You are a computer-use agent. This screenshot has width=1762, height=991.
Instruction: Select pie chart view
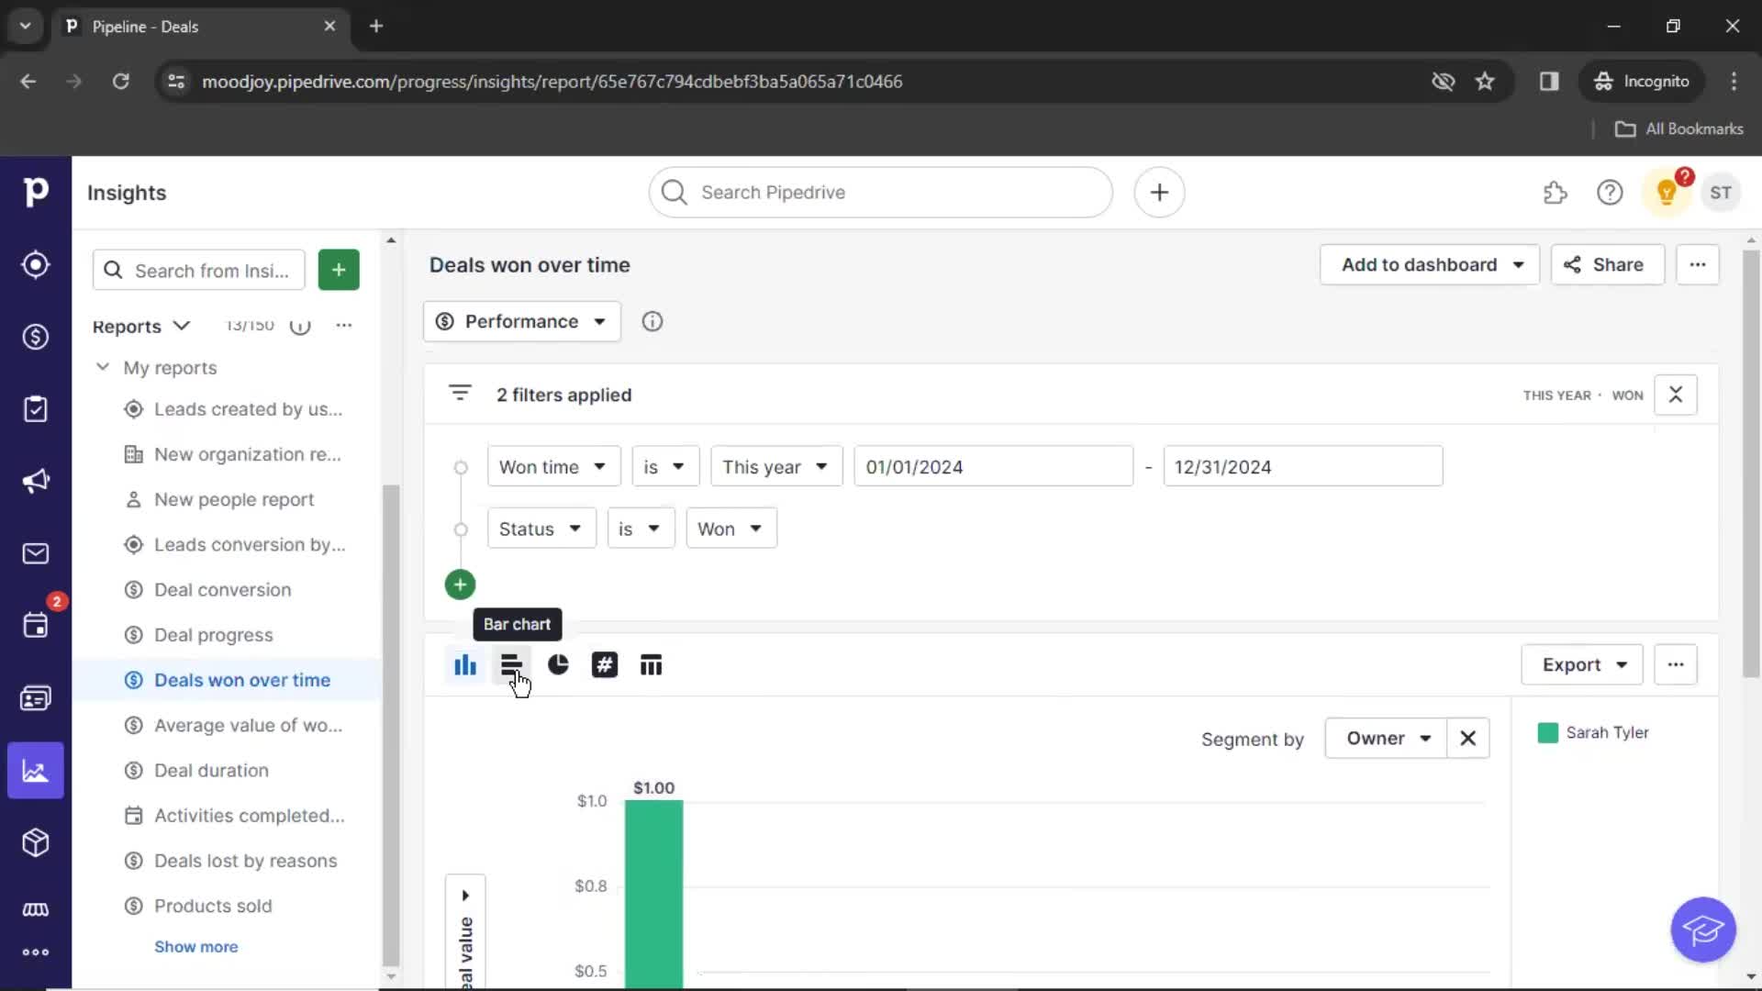point(558,665)
